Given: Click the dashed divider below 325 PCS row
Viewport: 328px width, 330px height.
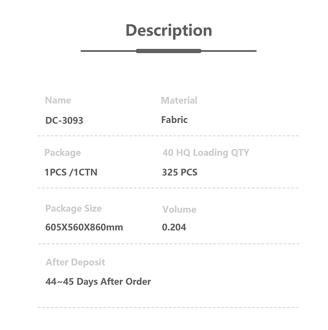Looking at the screenshot, I should coord(168,188).
